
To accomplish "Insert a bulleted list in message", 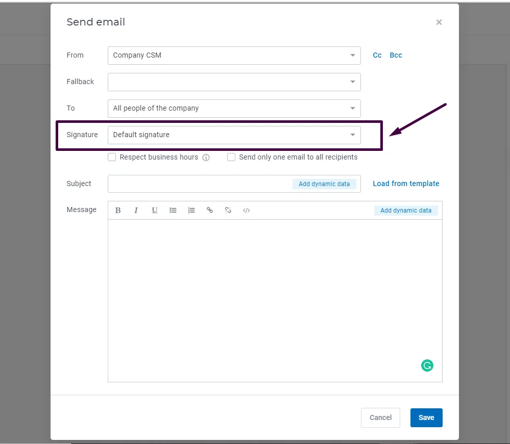I will (x=173, y=211).
